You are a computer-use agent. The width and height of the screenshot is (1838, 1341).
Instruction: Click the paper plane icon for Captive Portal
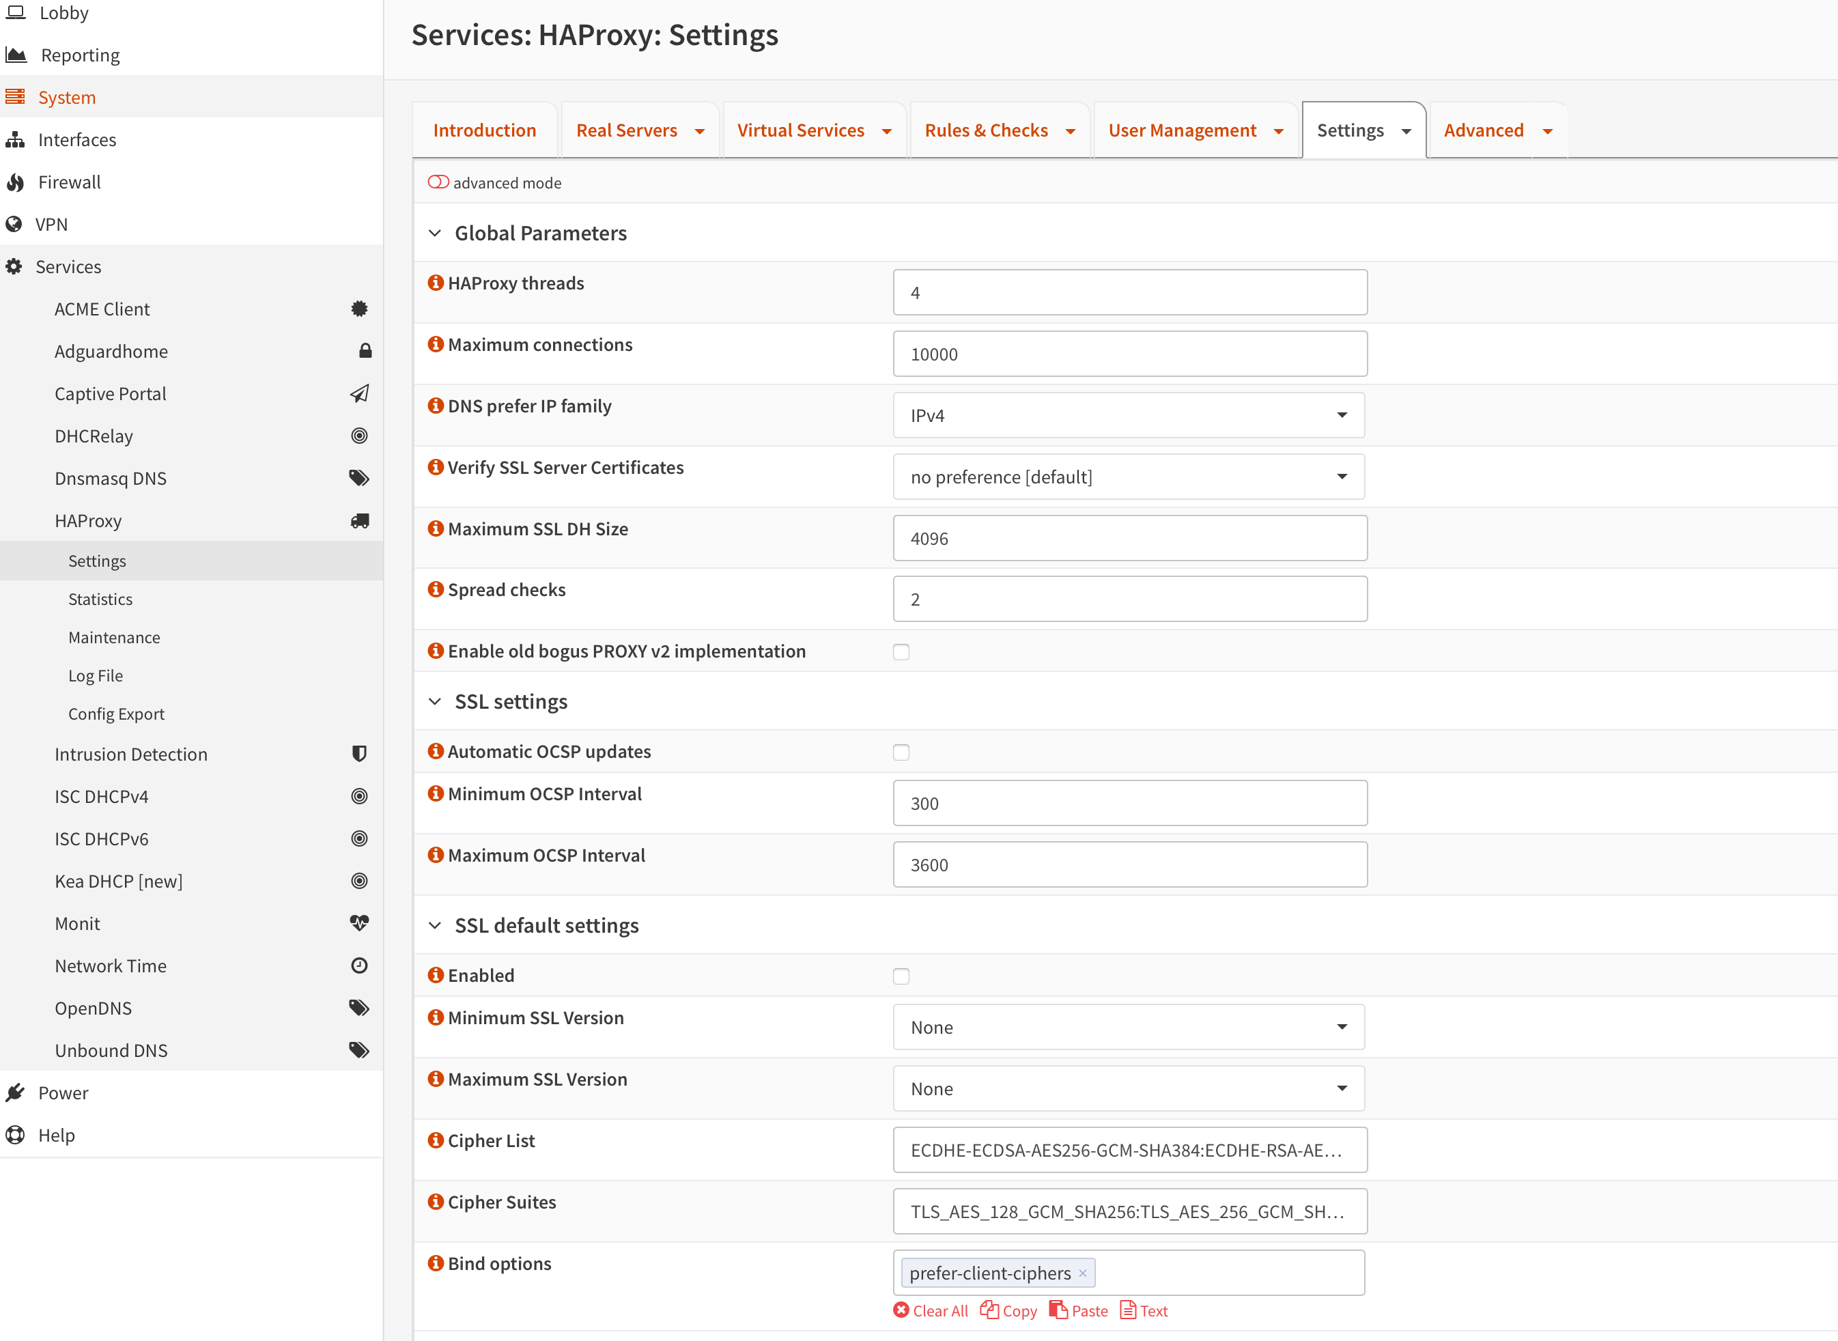coord(360,394)
